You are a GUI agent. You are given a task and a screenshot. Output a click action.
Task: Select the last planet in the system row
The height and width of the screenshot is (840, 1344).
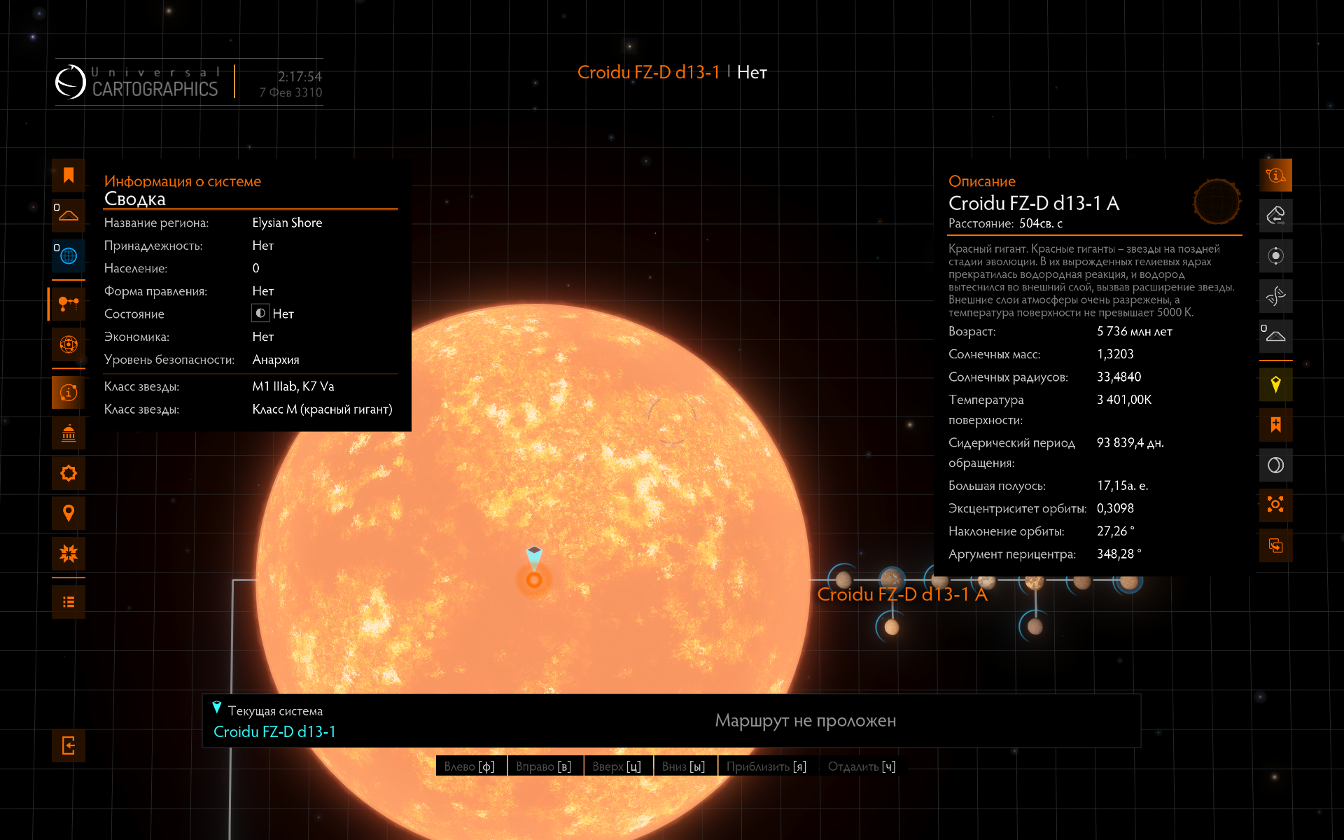(1128, 582)
